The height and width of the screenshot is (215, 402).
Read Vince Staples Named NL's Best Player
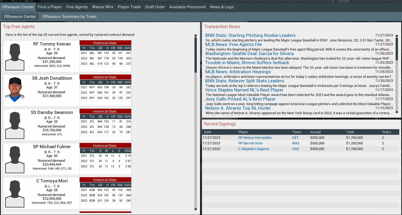tap(244, 90)
